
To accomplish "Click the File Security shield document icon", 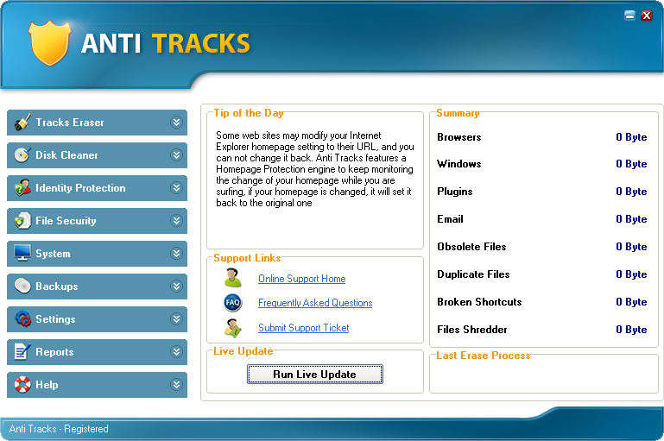I will click(x=22, y=221).
